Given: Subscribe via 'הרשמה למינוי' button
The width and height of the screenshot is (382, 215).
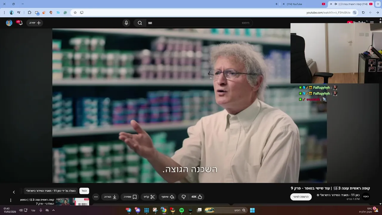Looking at the screenshot, I should point(301,197).
